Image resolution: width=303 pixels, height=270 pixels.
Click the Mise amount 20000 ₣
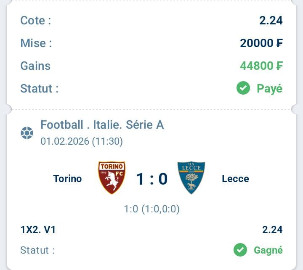(x=261, y=43)
